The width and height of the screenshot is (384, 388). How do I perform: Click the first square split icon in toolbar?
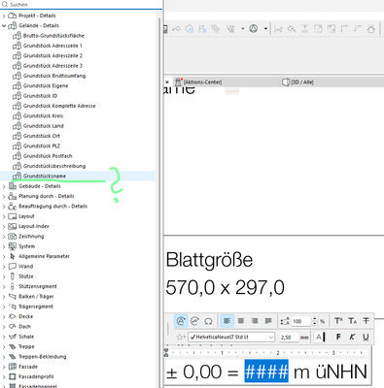click(318, 29)
